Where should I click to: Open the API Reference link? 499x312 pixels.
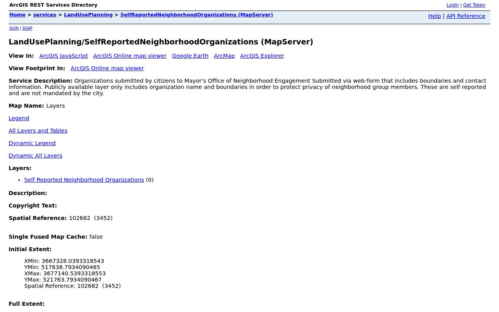pos(466,16)
